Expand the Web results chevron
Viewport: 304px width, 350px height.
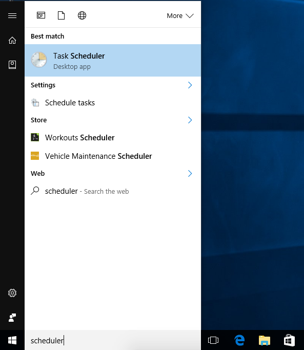coord(190,173)
